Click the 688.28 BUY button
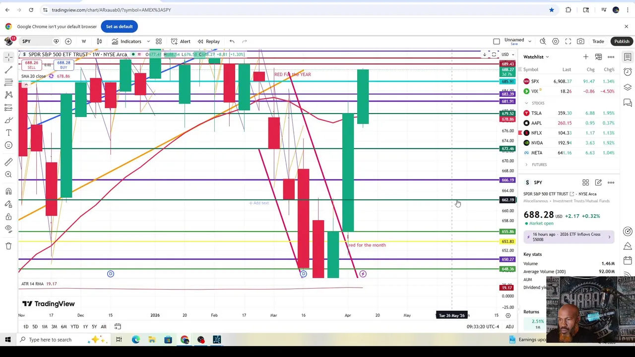Image resolution: width=635 pixels, height=357 pixels. click(63, 65)
